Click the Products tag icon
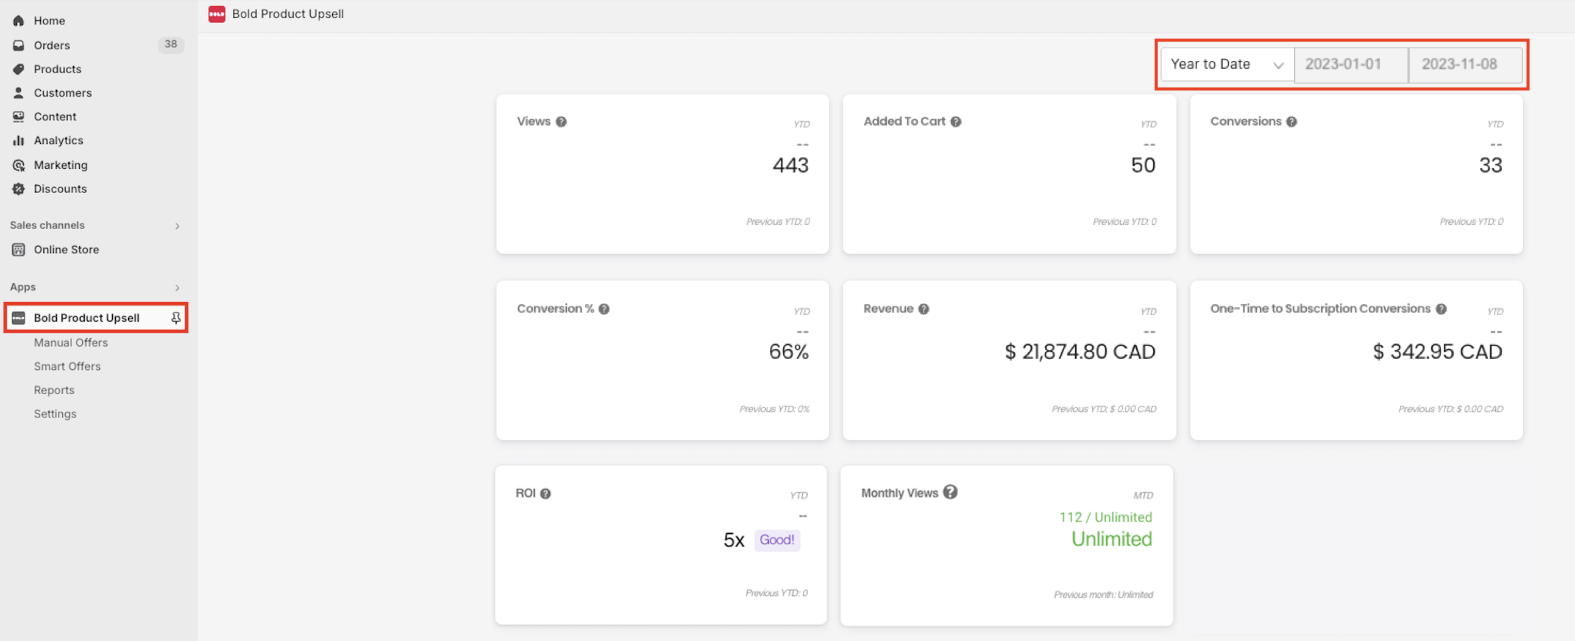 click(x=18, y=69)
